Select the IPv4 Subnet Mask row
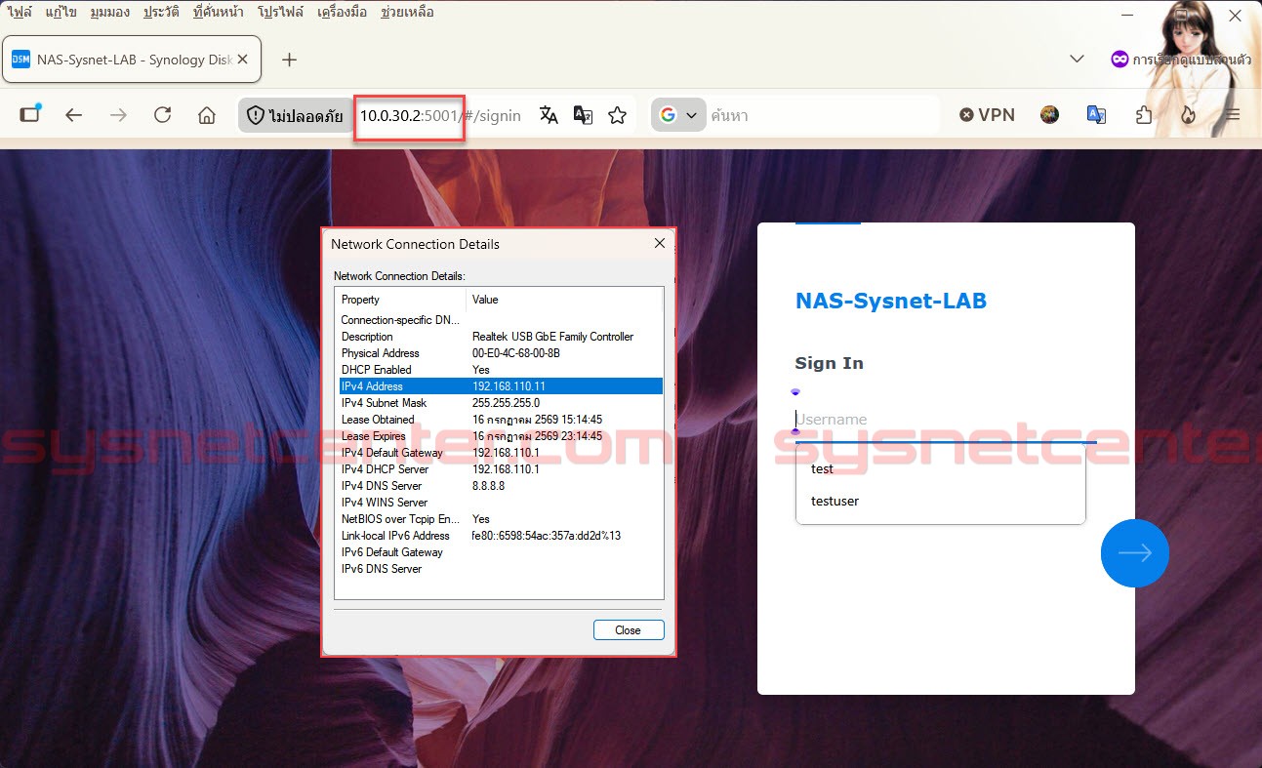Viewport: 1262px width, 768px height. [500, 403]
